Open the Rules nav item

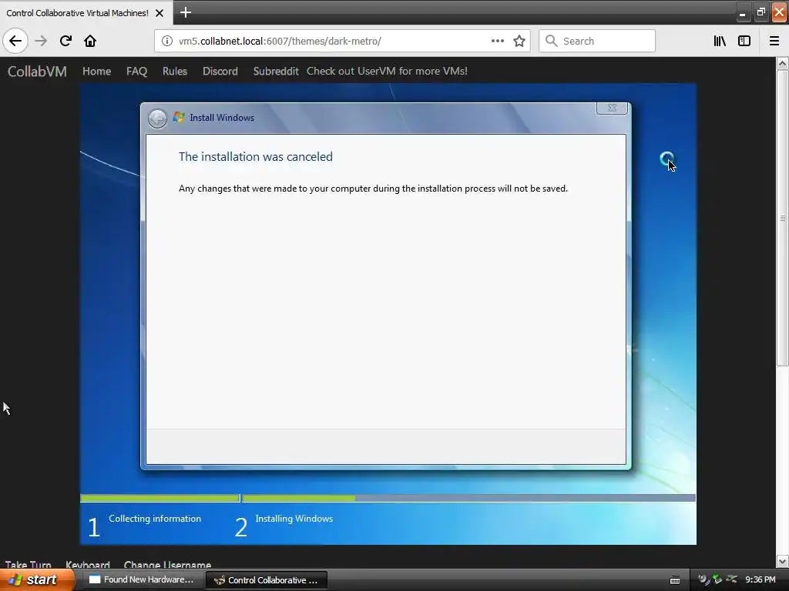tap(175, 72)
